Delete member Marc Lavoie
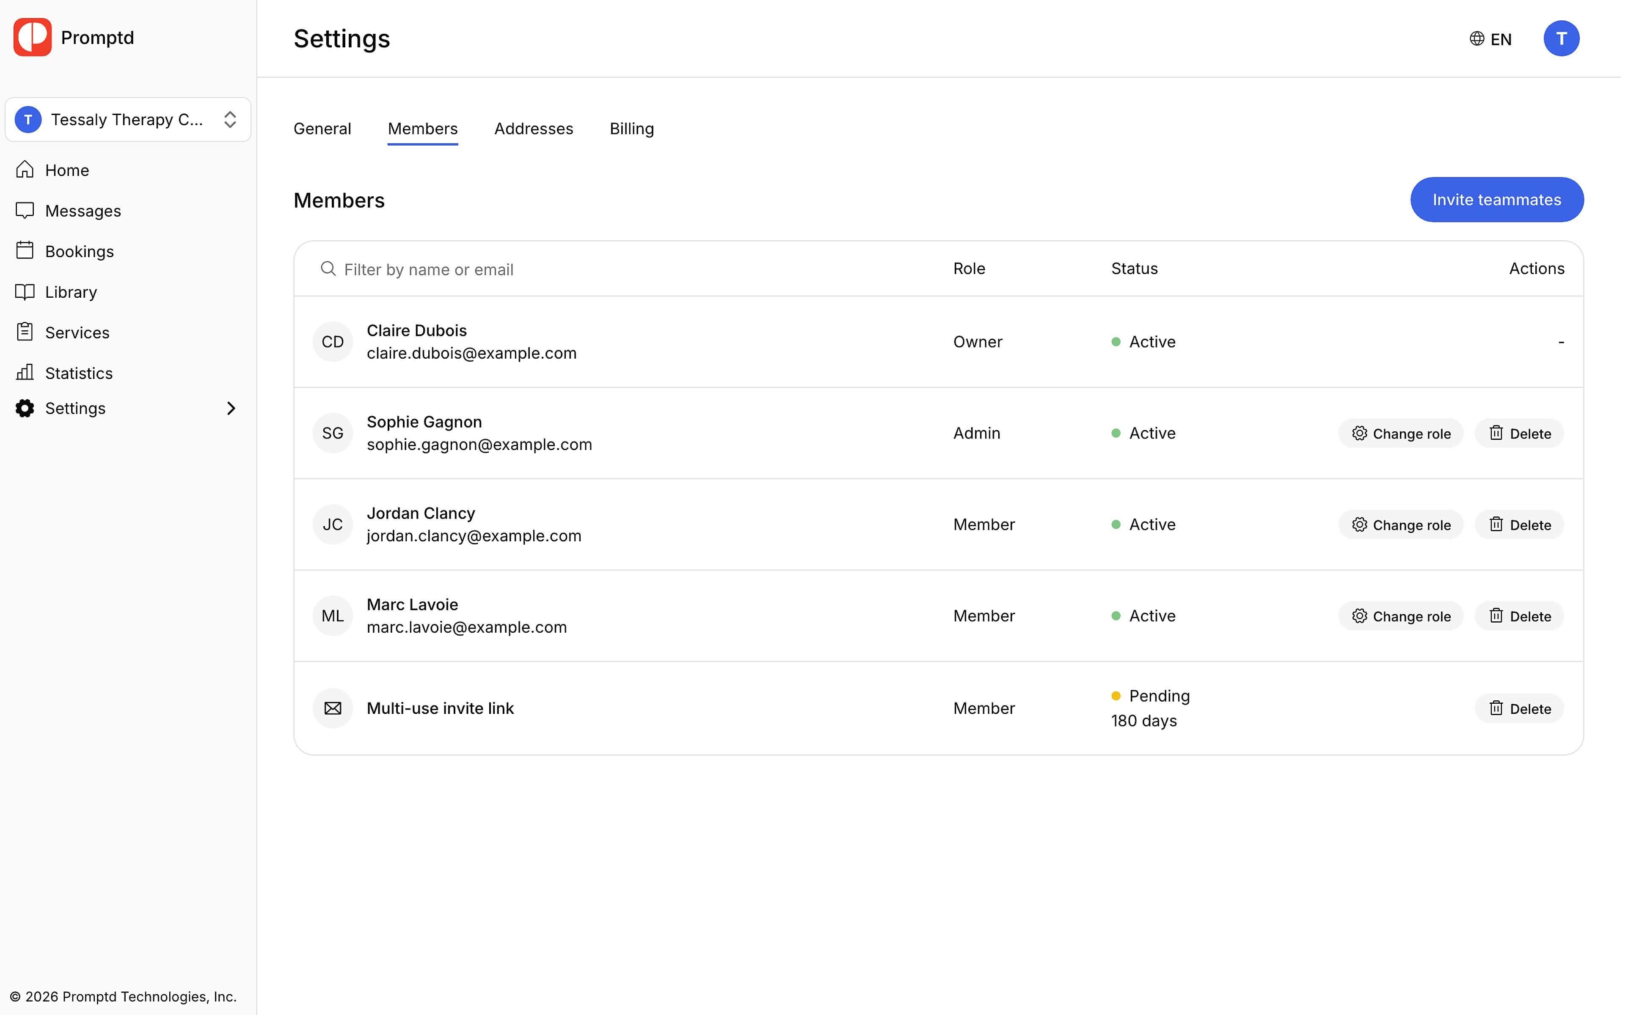The image size is (1625, 1015). point(1519,616)
